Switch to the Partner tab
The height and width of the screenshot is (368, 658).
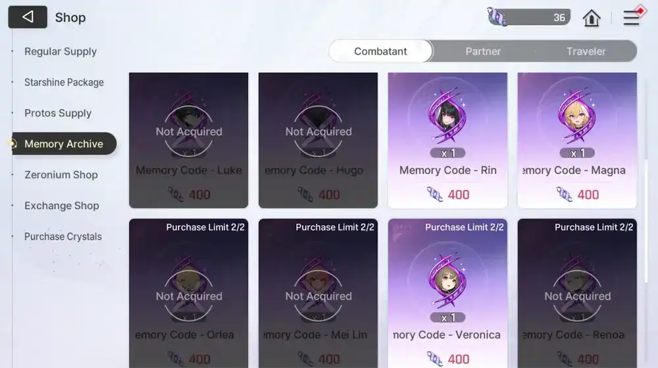click(x=483, y=51)
